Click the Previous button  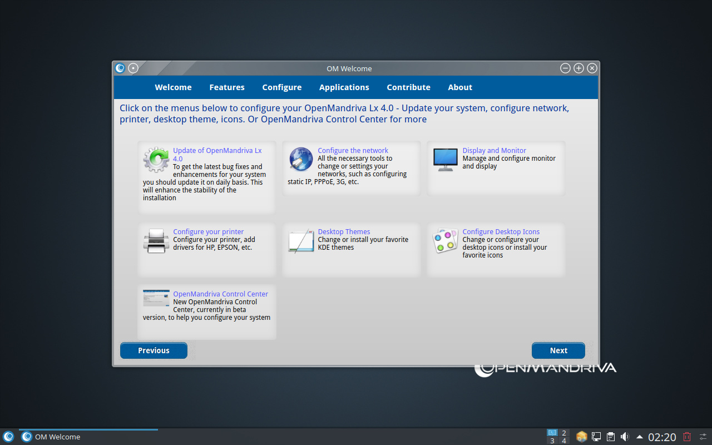pos(154,350)
